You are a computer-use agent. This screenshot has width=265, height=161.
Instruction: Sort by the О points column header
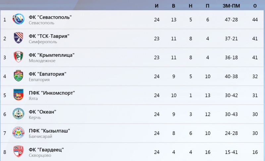[255, 6]
